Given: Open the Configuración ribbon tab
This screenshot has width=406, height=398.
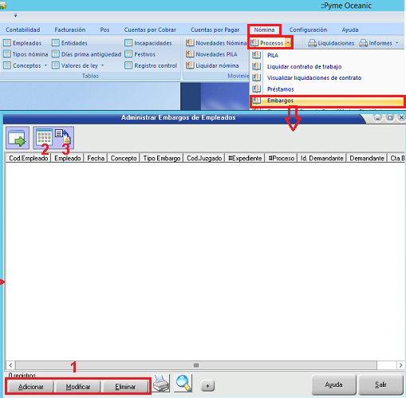Looking at the screenshot, I should 308,30.
